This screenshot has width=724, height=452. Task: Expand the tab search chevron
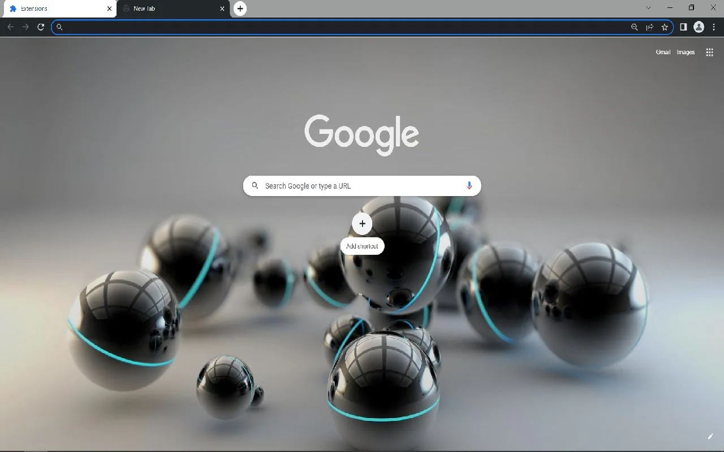click(x=648, y=8)
